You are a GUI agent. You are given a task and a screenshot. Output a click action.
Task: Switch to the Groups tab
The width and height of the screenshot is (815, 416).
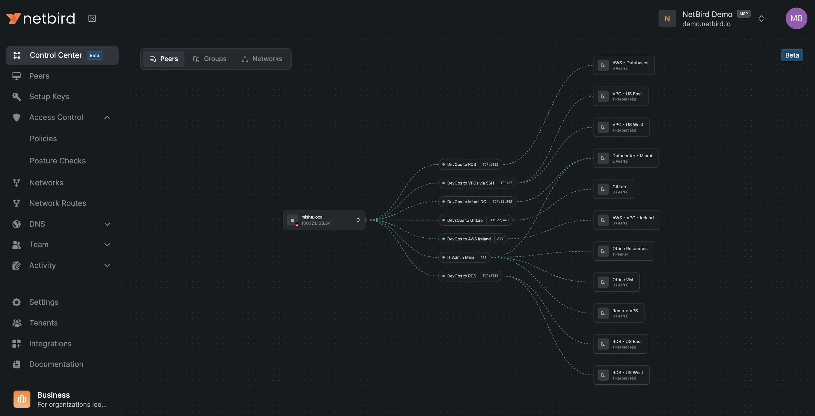coord(210,59)
